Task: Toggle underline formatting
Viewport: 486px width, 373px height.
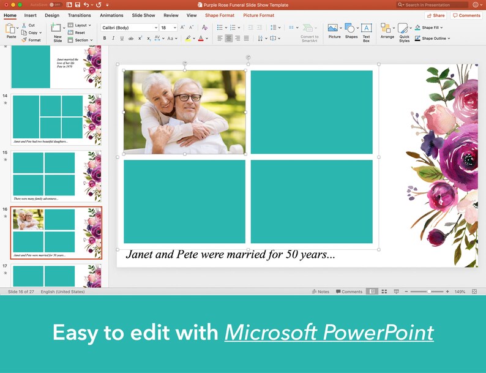Action: pos(122,38)
